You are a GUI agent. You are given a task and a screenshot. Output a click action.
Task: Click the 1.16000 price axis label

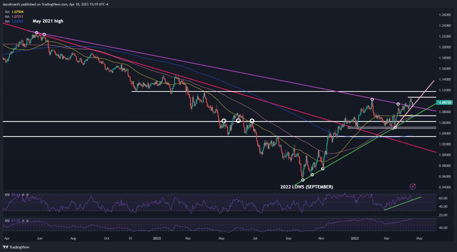tap(446, 69)
